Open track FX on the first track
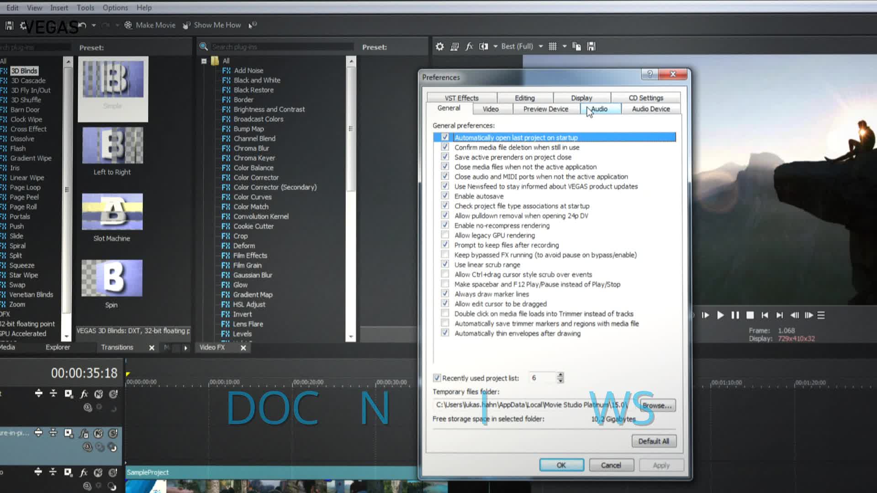This screenshot has width=877, height=493. [84, 394]
